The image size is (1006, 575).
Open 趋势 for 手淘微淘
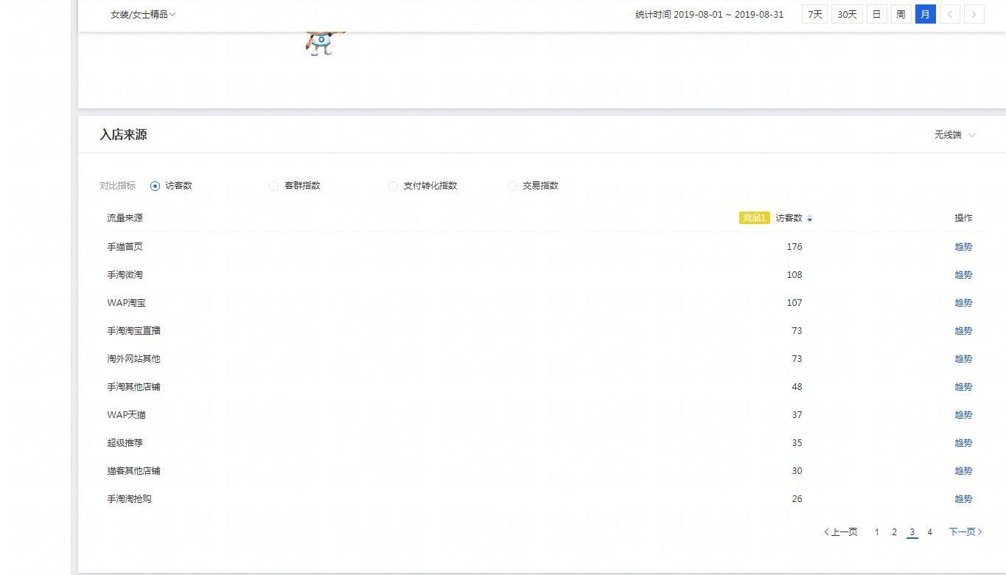tap(963, 275)
